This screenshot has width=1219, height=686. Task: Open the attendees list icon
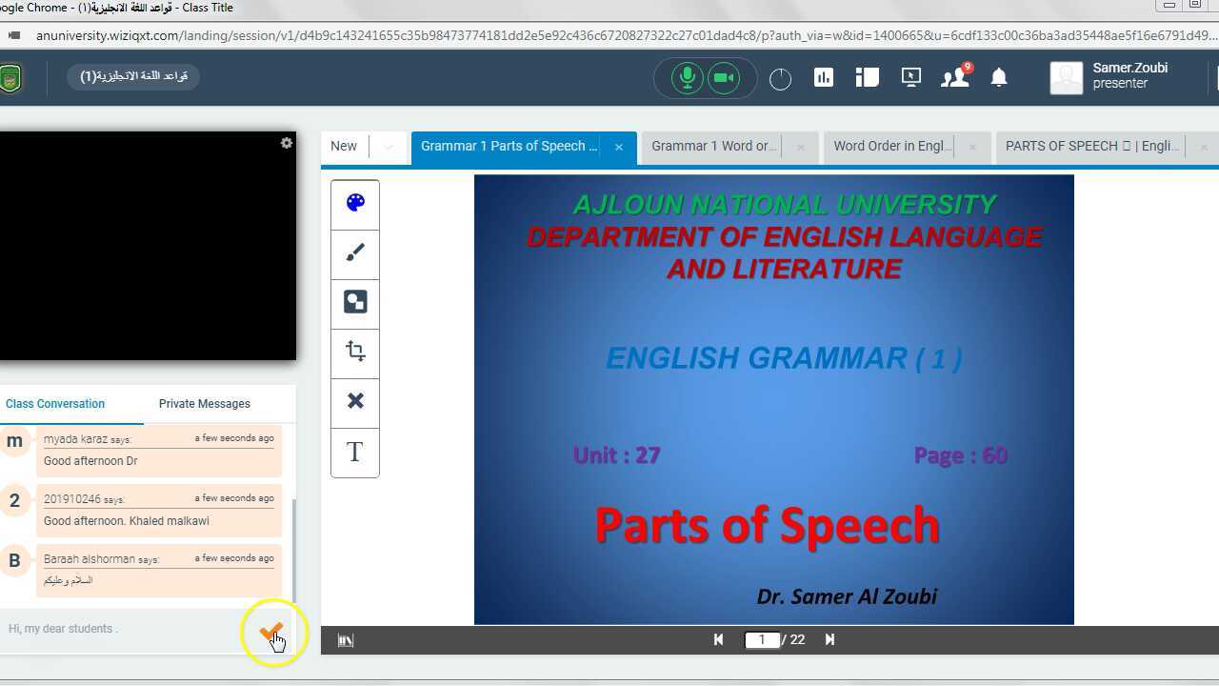point(954,78)
